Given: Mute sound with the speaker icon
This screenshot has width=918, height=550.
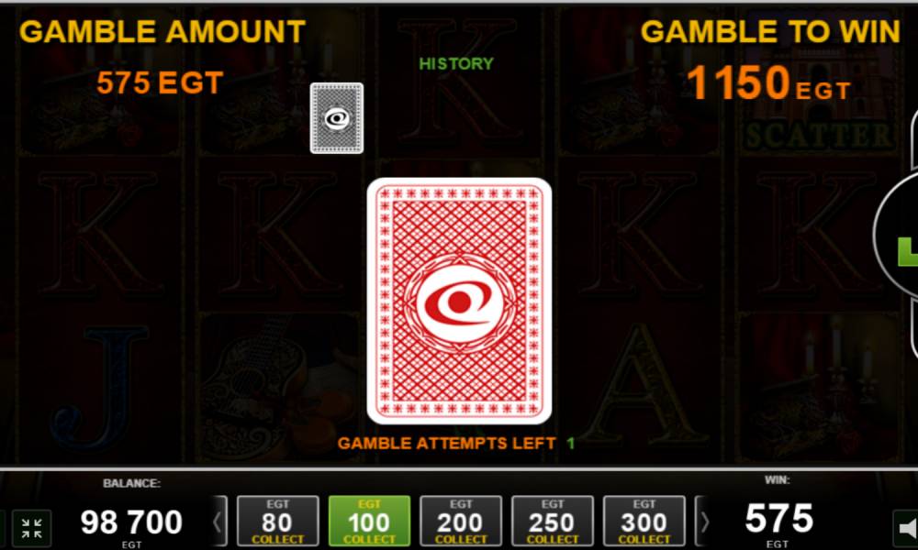Looking at the screenshot, I should click(906, 528).
